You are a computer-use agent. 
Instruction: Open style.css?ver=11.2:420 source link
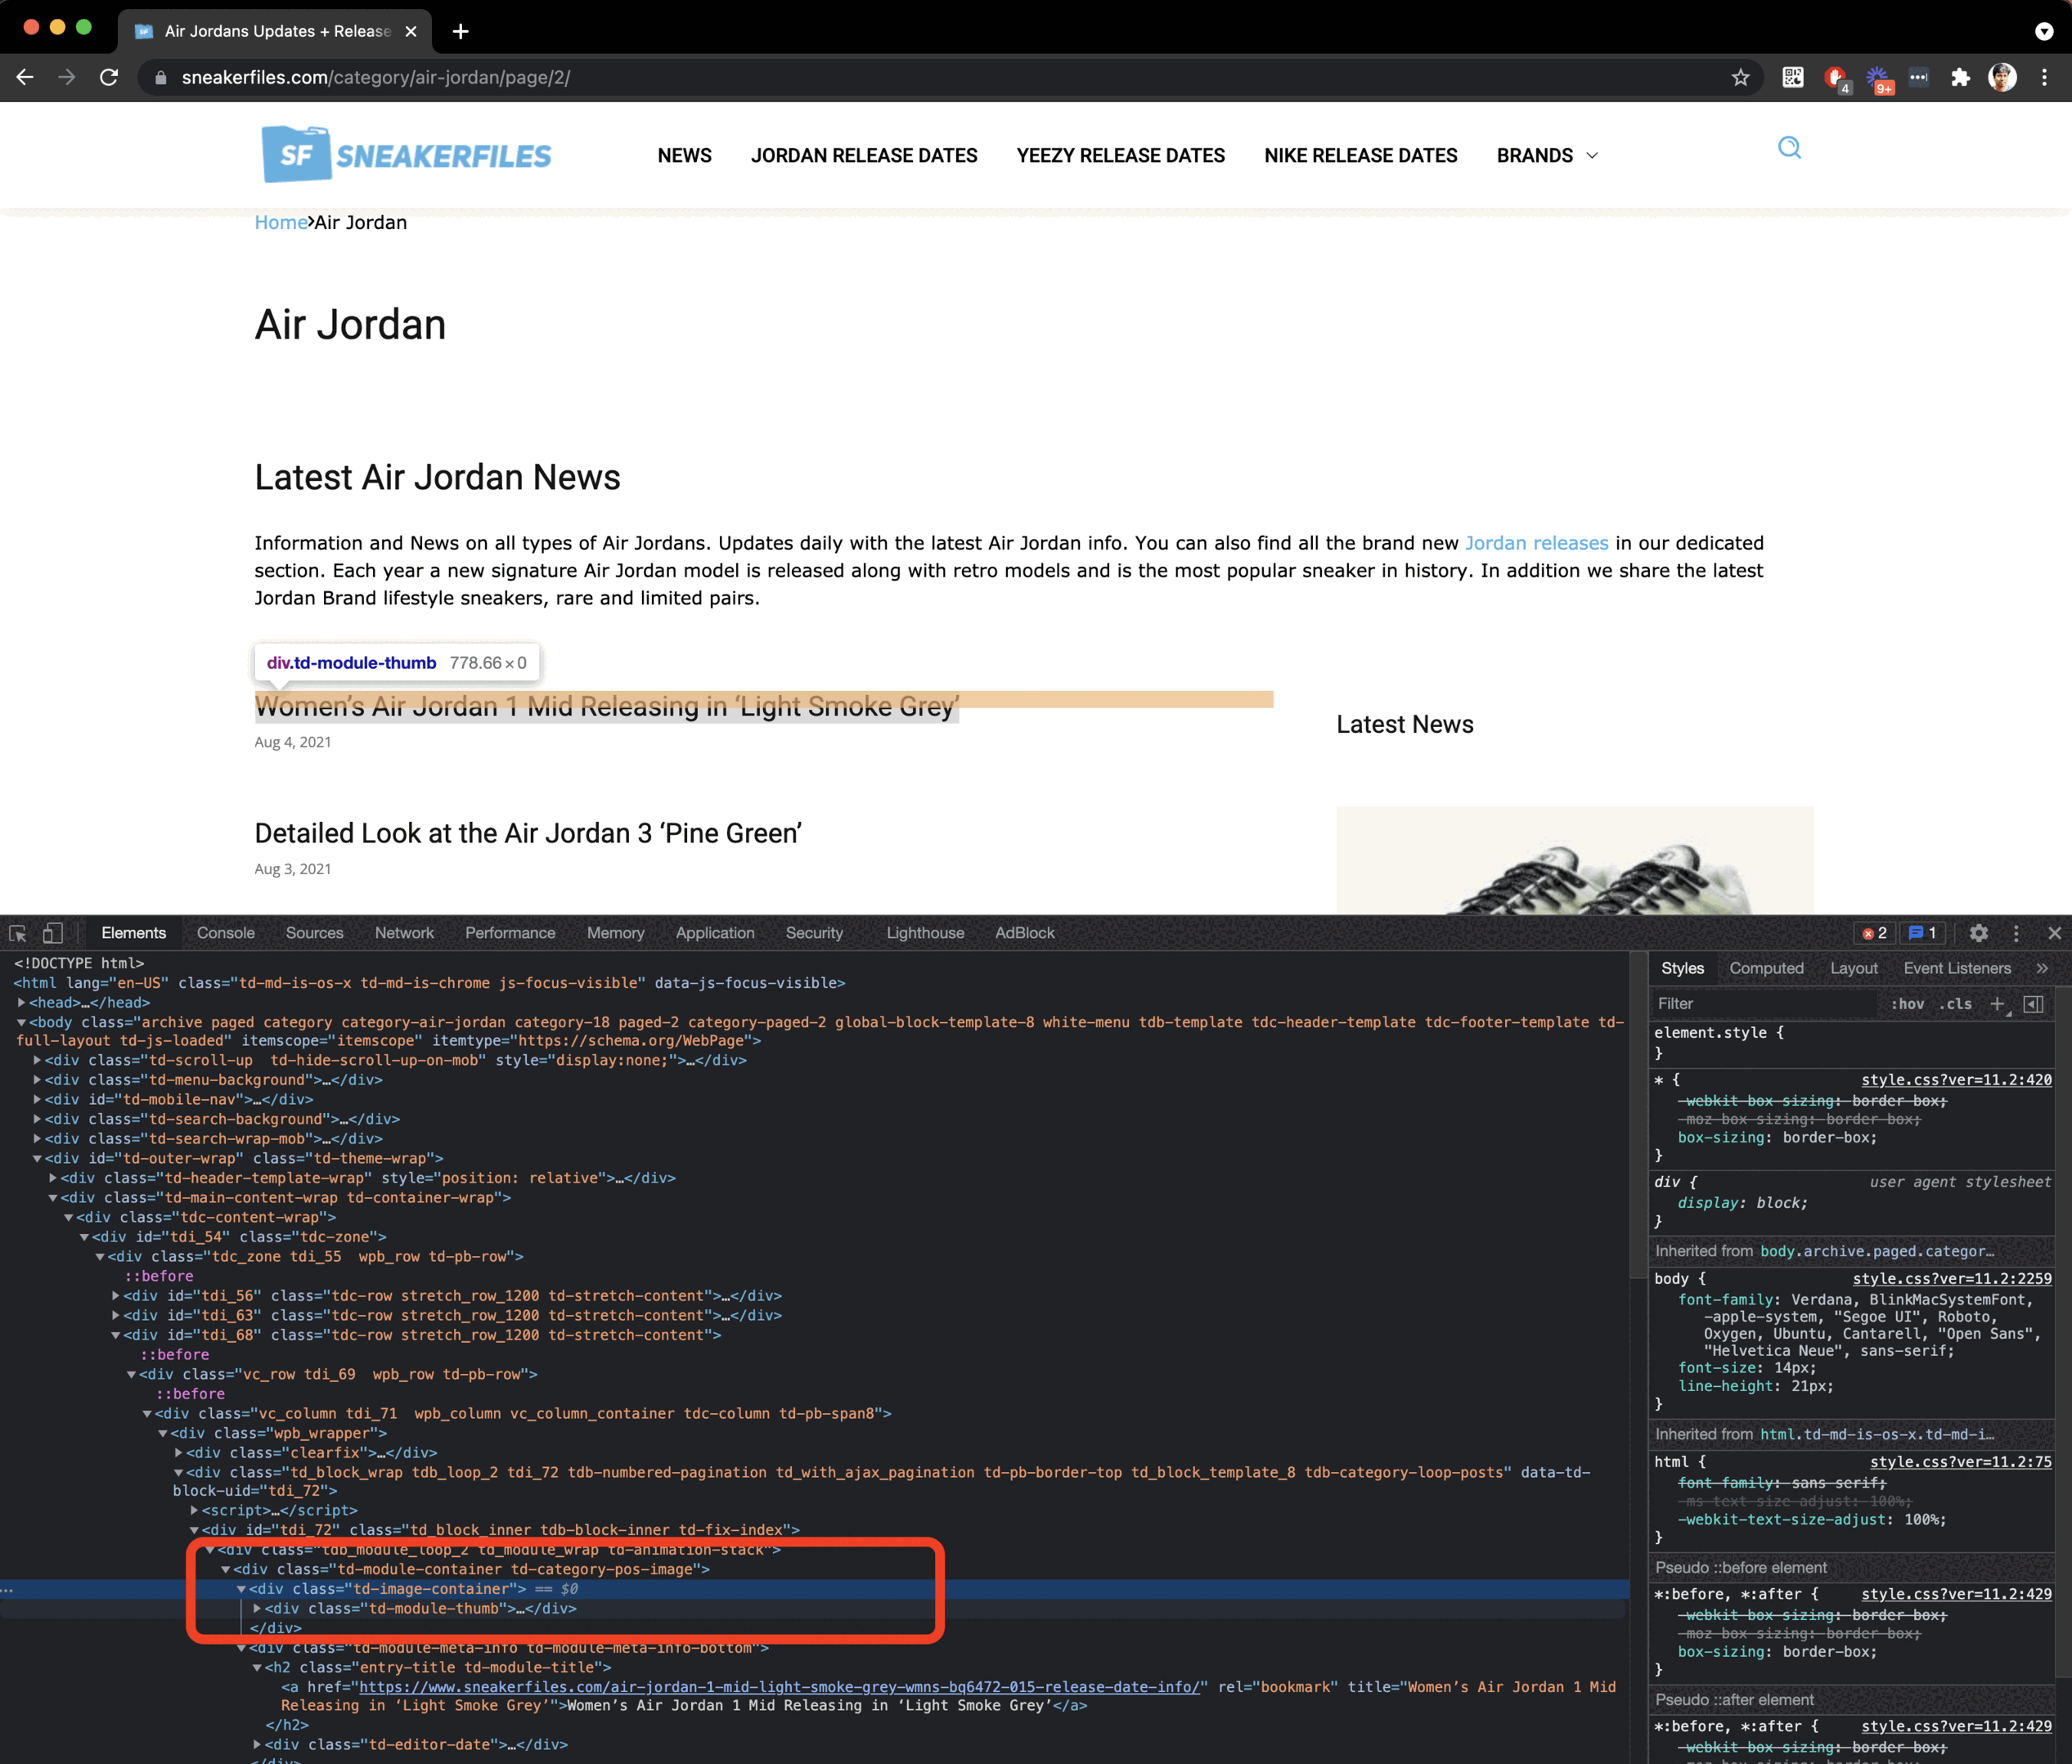click(1956, 1080)
